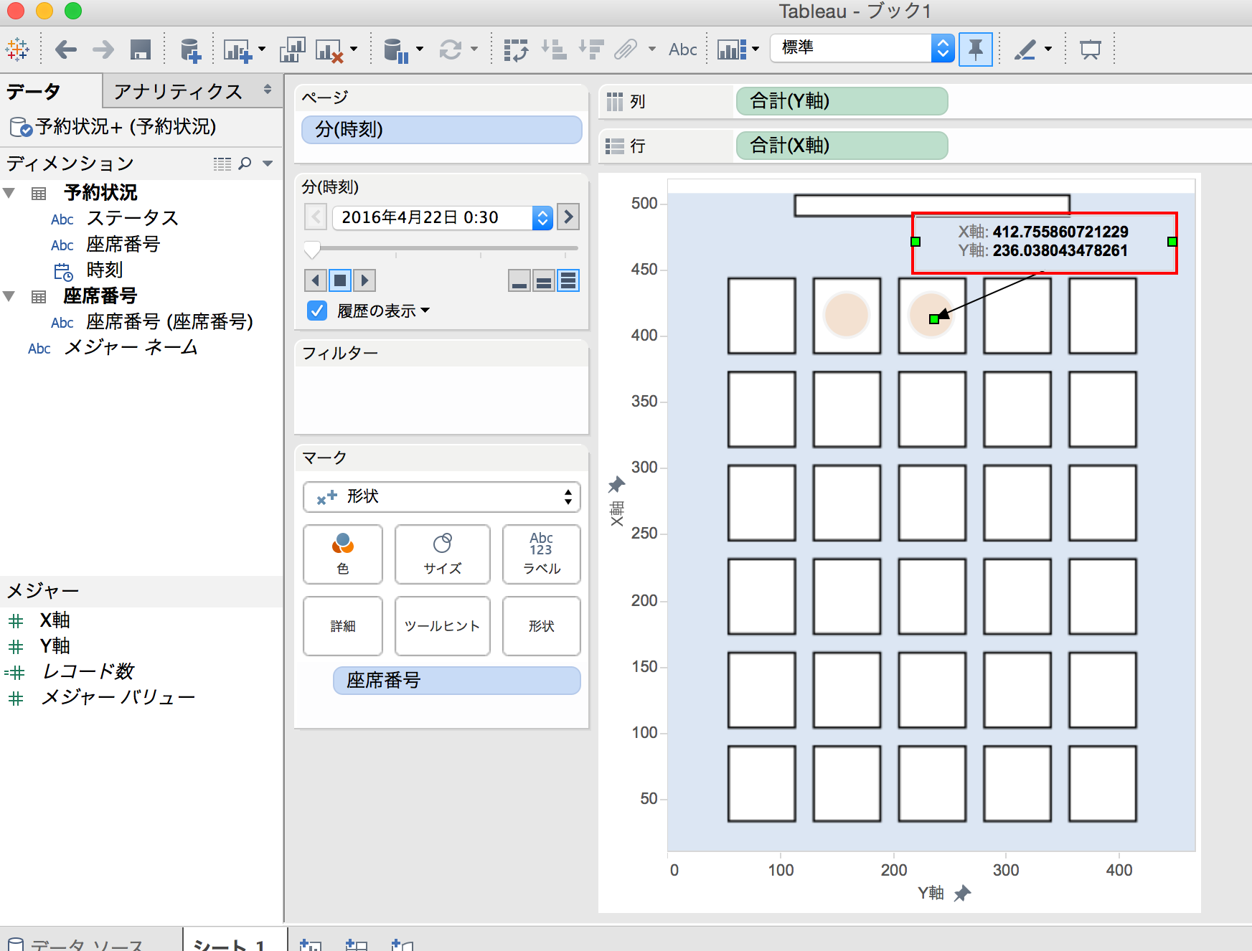The height and width of the screenshot is (951, 1252).
Task: Click the ツールヒント button in Marks
Action: point(442,625)
